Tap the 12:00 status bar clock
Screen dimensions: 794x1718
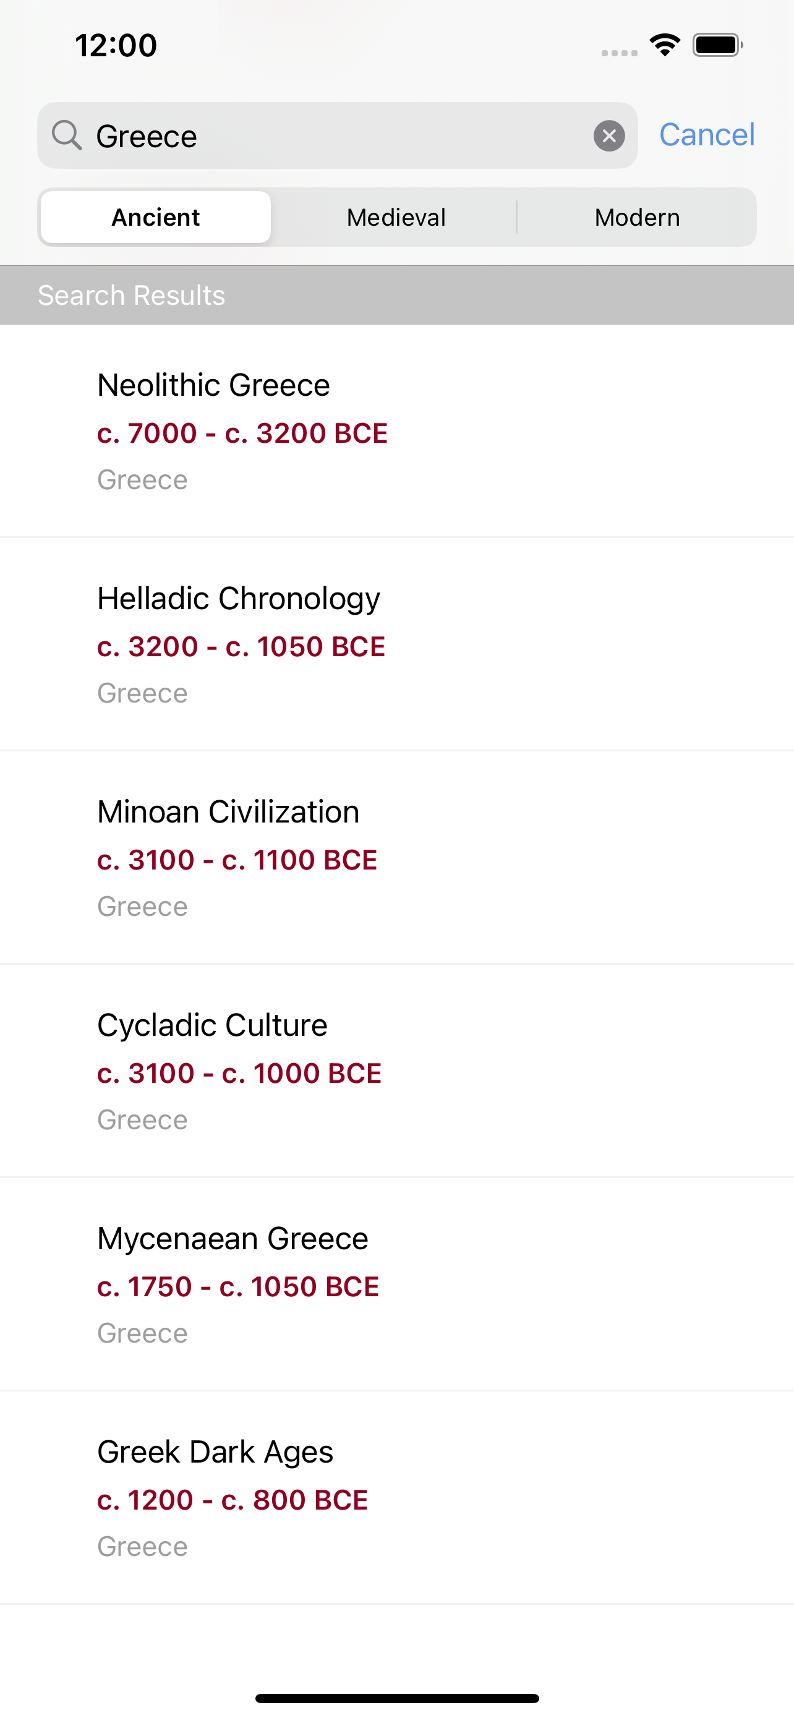tap(116, 45)
